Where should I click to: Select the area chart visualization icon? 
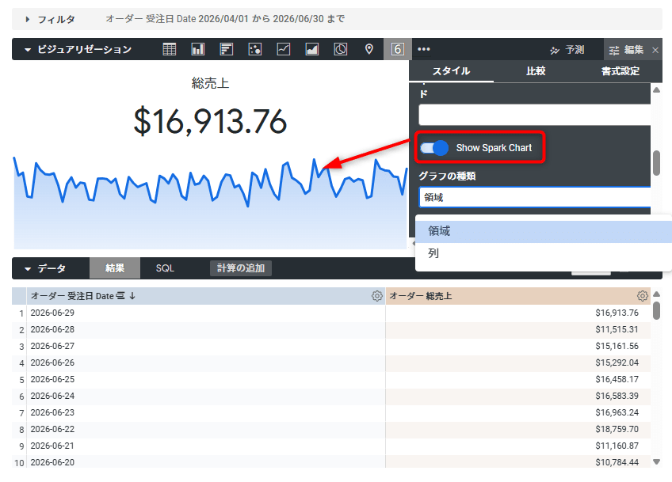312,49
